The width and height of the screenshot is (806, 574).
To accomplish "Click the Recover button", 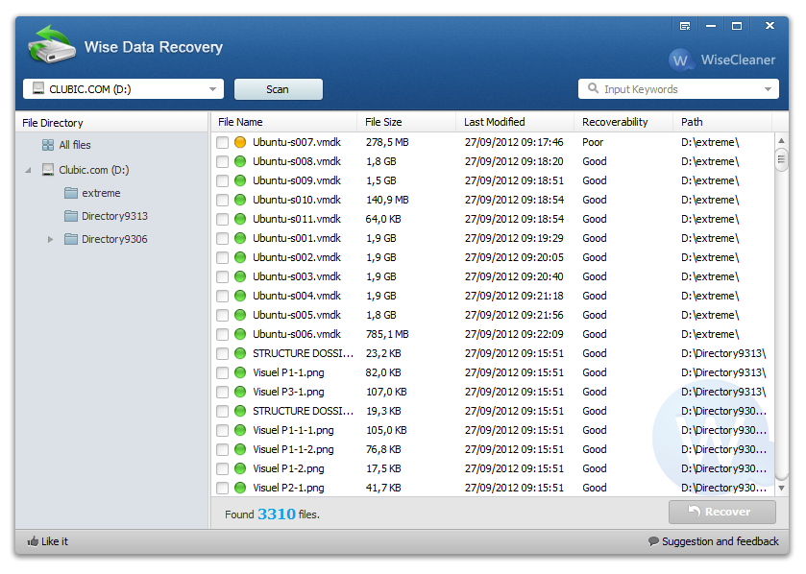I will pyautogui.click(x=721, y=512).
